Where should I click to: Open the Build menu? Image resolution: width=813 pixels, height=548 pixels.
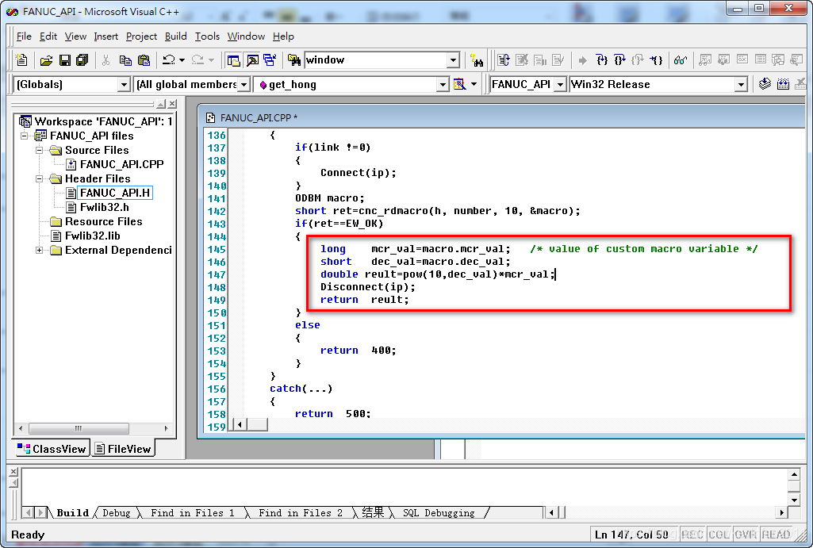click(176, 36)
